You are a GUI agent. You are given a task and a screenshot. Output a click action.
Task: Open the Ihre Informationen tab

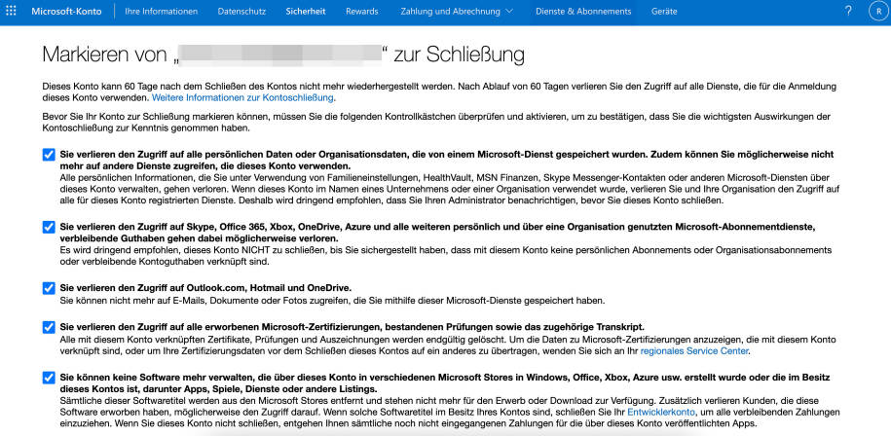point(162,12)
